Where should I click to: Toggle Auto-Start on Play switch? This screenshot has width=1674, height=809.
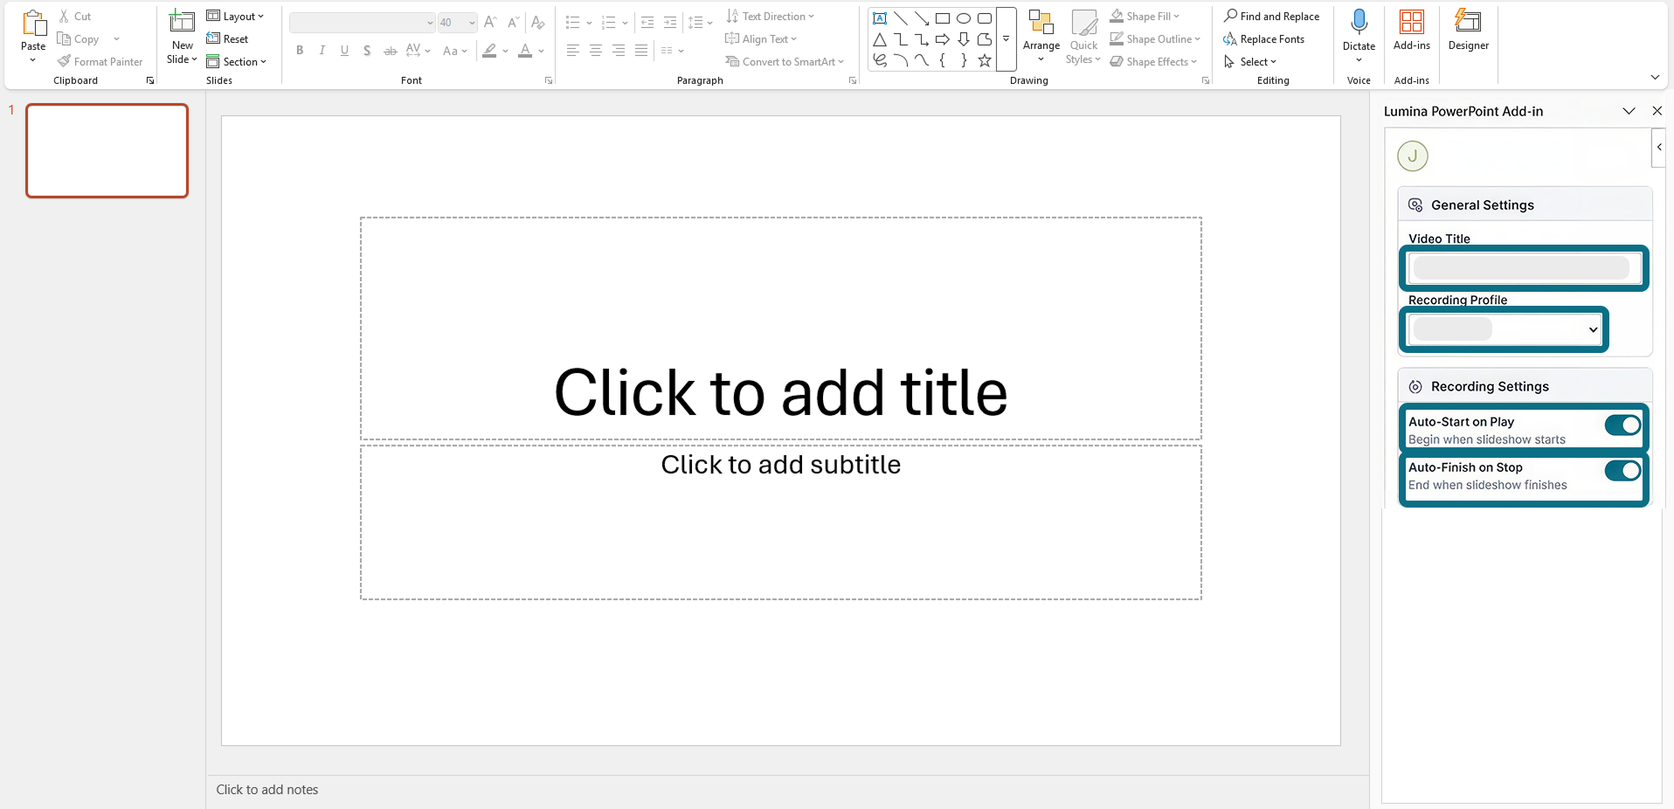[1622, 425]
